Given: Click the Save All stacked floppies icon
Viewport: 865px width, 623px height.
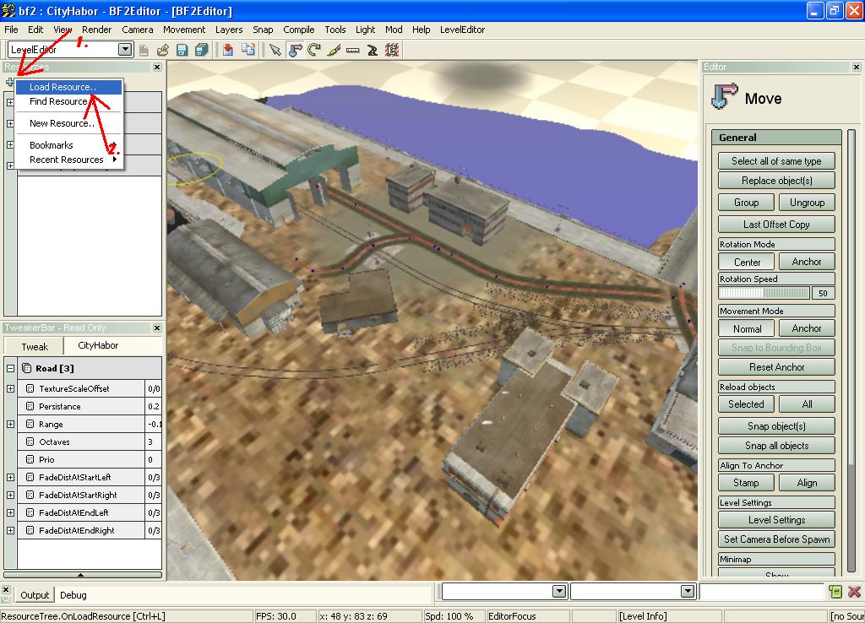Looking at the screenshot, I should (x=201, y=50).
